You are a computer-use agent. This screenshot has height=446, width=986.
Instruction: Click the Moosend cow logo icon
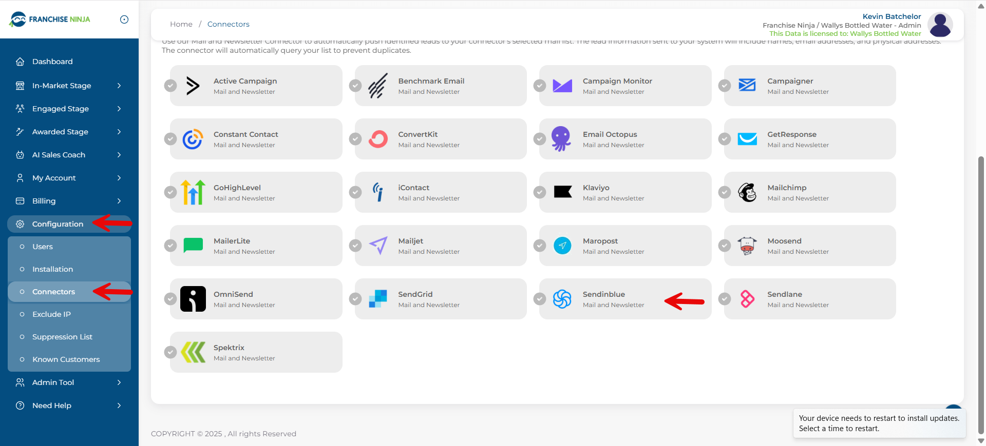point(747,246)
